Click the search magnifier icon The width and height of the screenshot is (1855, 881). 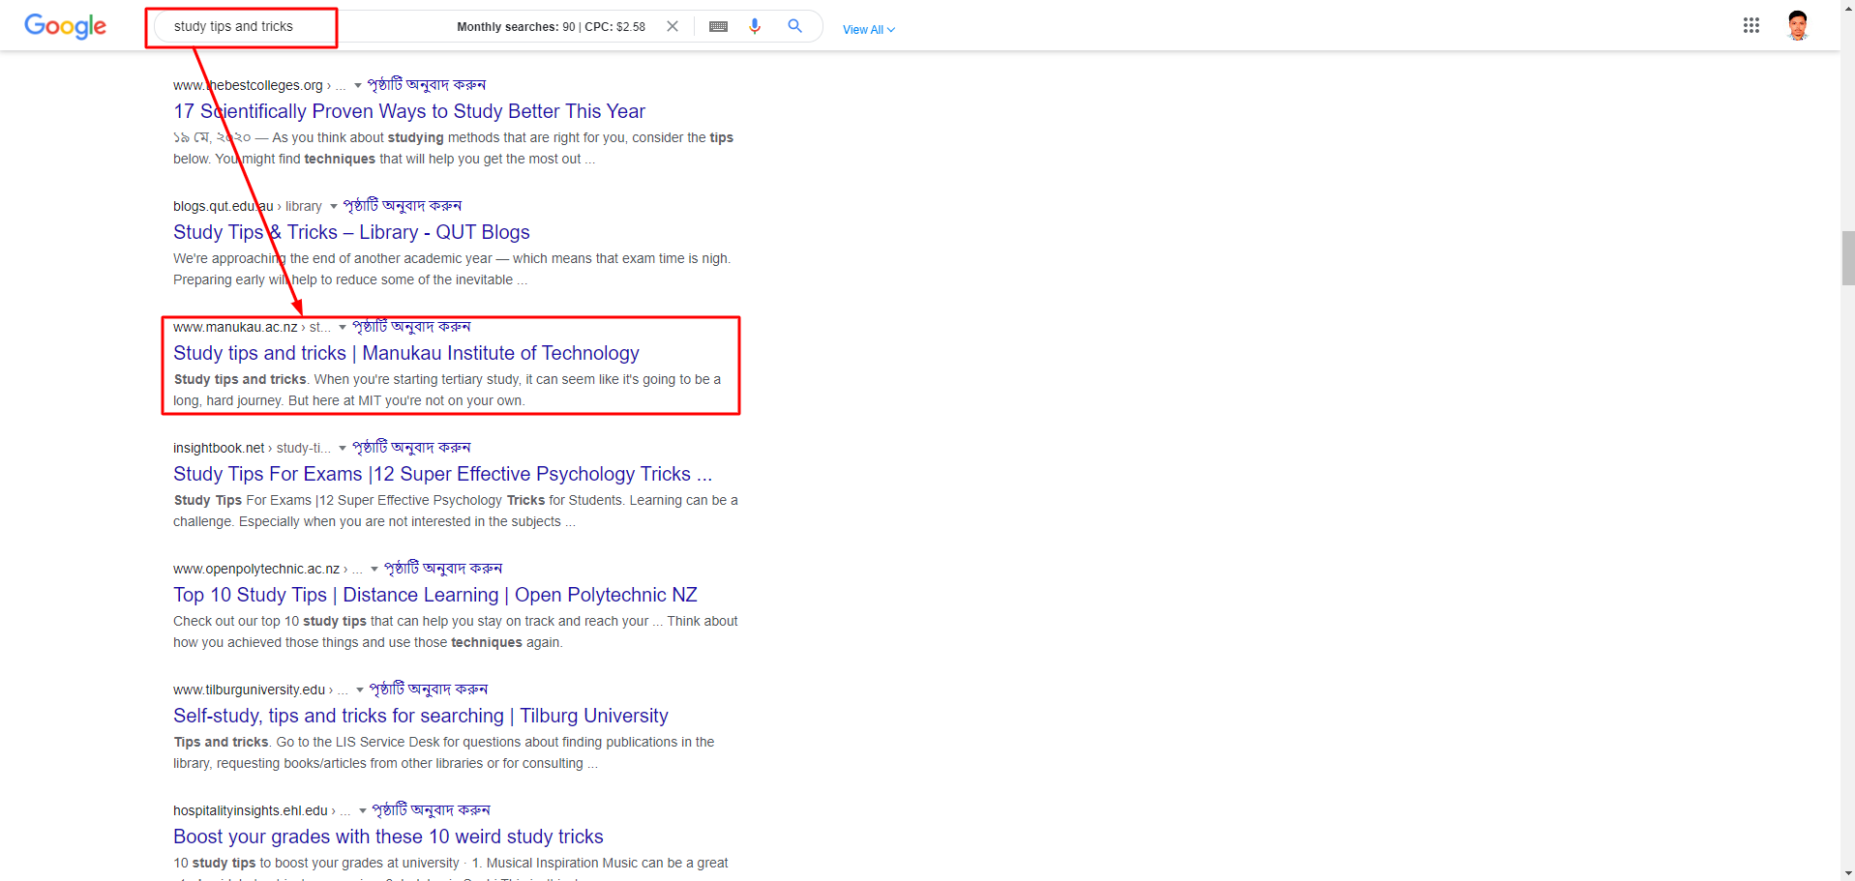793,26
